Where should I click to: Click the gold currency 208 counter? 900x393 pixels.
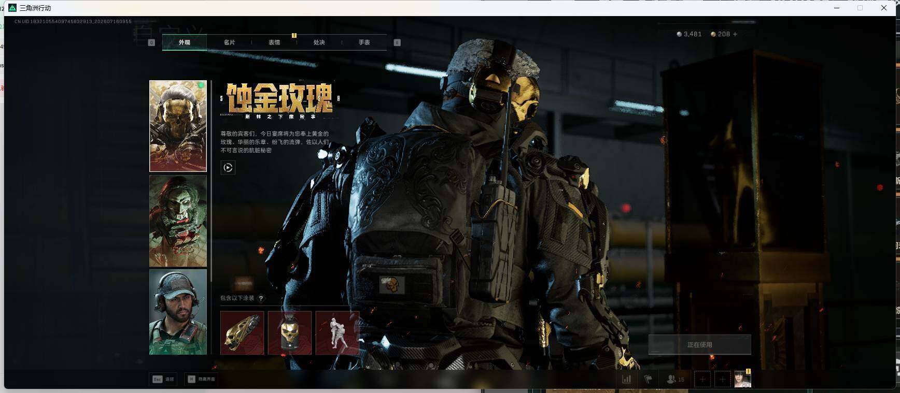click(720, 34)
